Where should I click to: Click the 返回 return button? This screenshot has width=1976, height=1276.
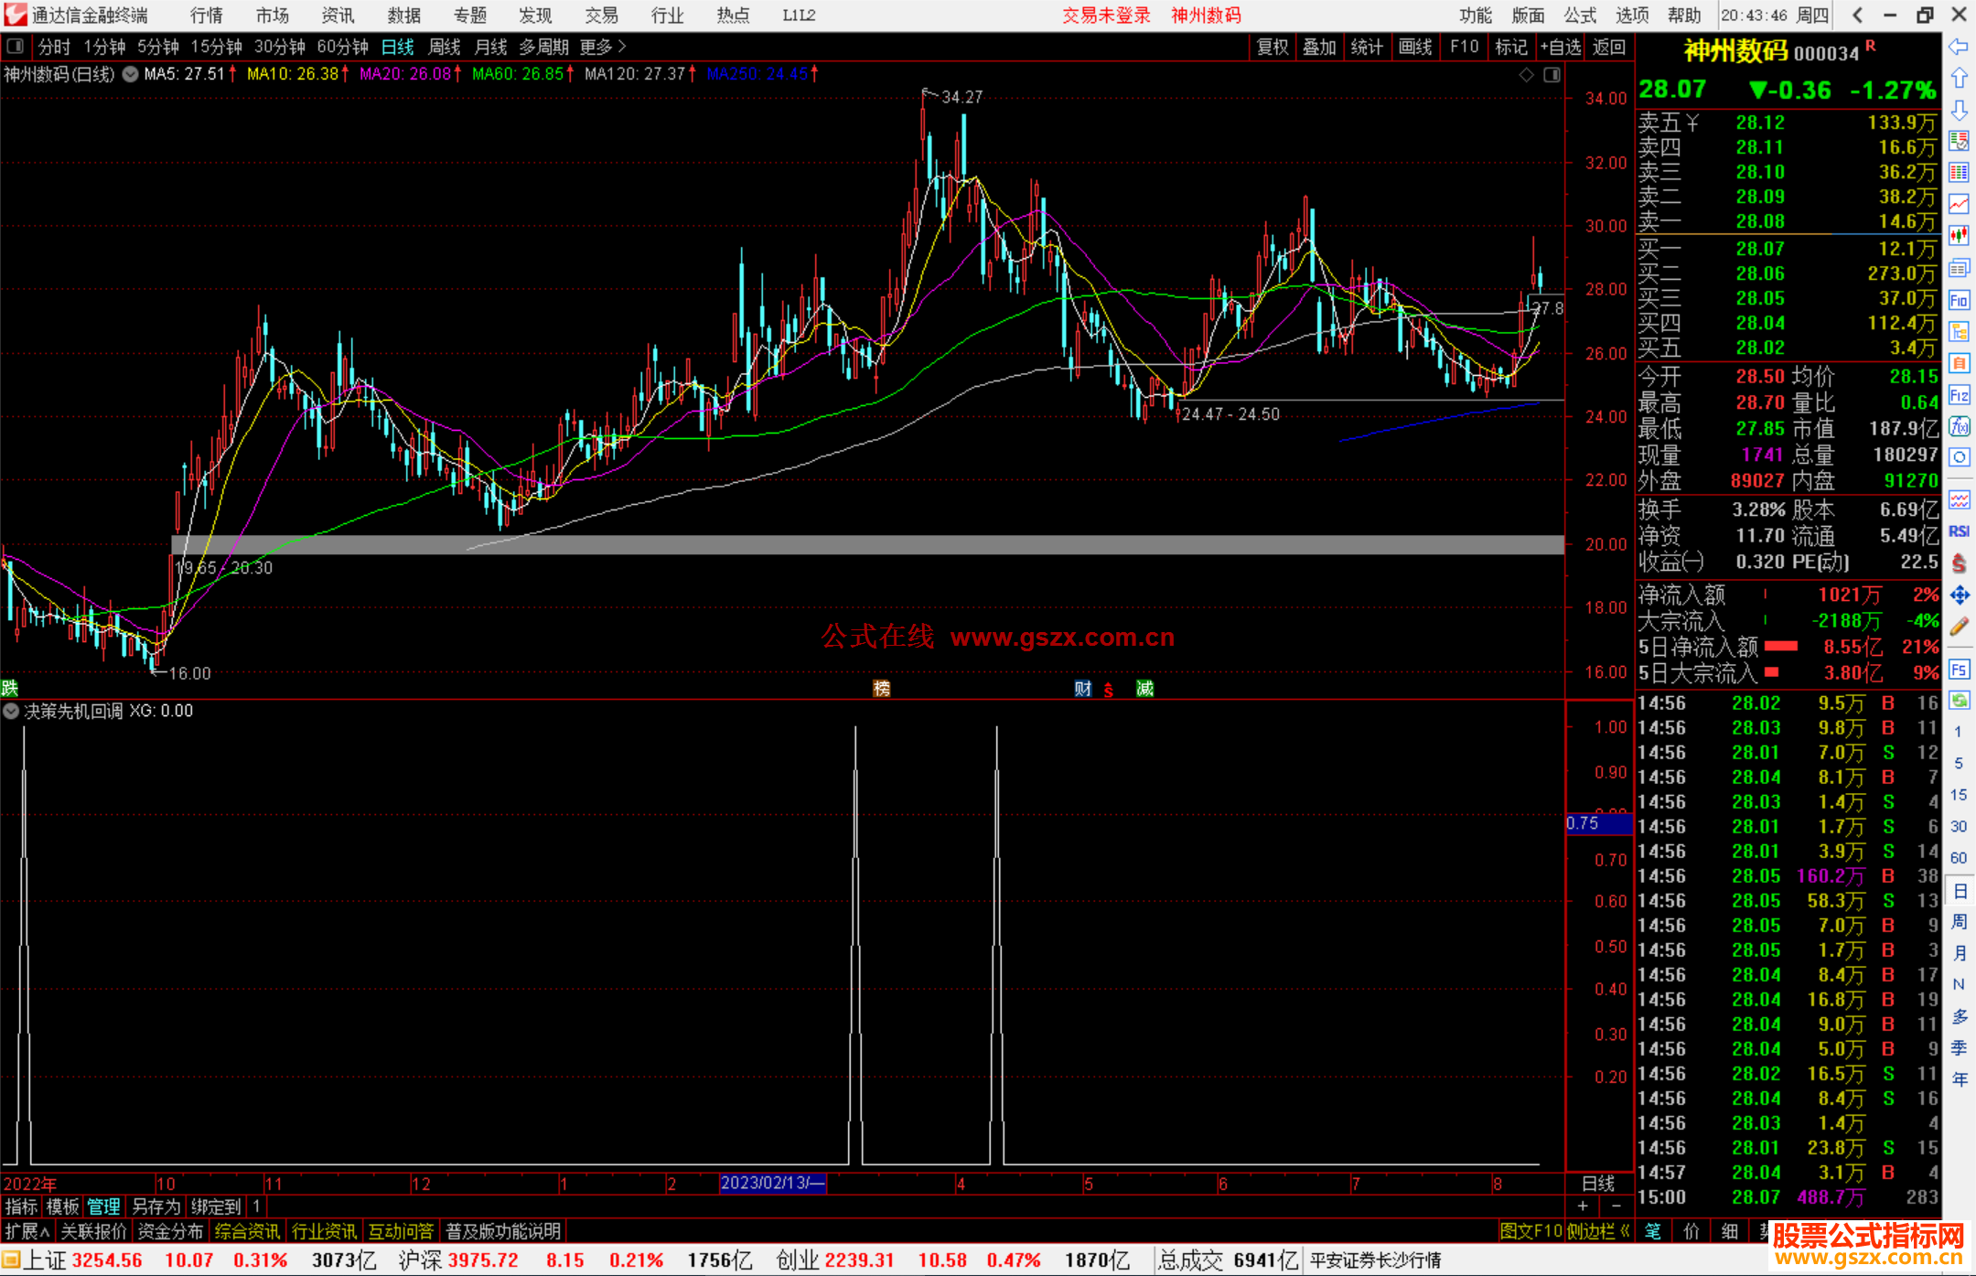point(1609,47)
